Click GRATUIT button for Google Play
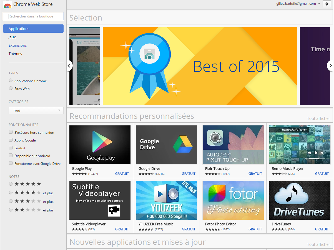Image resolution: width=334 pixels, height=250 pixels. 122,174
